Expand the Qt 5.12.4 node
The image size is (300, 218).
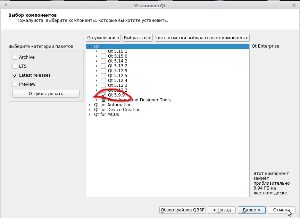(x=97, y=81)
